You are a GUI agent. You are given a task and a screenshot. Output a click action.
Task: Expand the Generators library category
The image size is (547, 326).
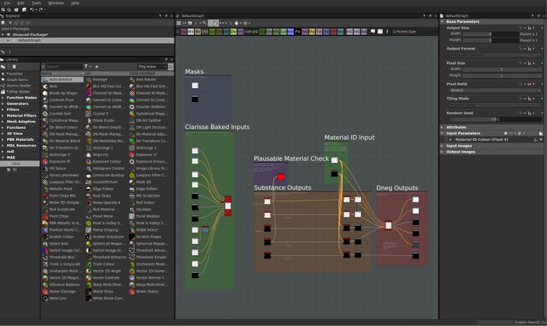[x=3, y=104]
